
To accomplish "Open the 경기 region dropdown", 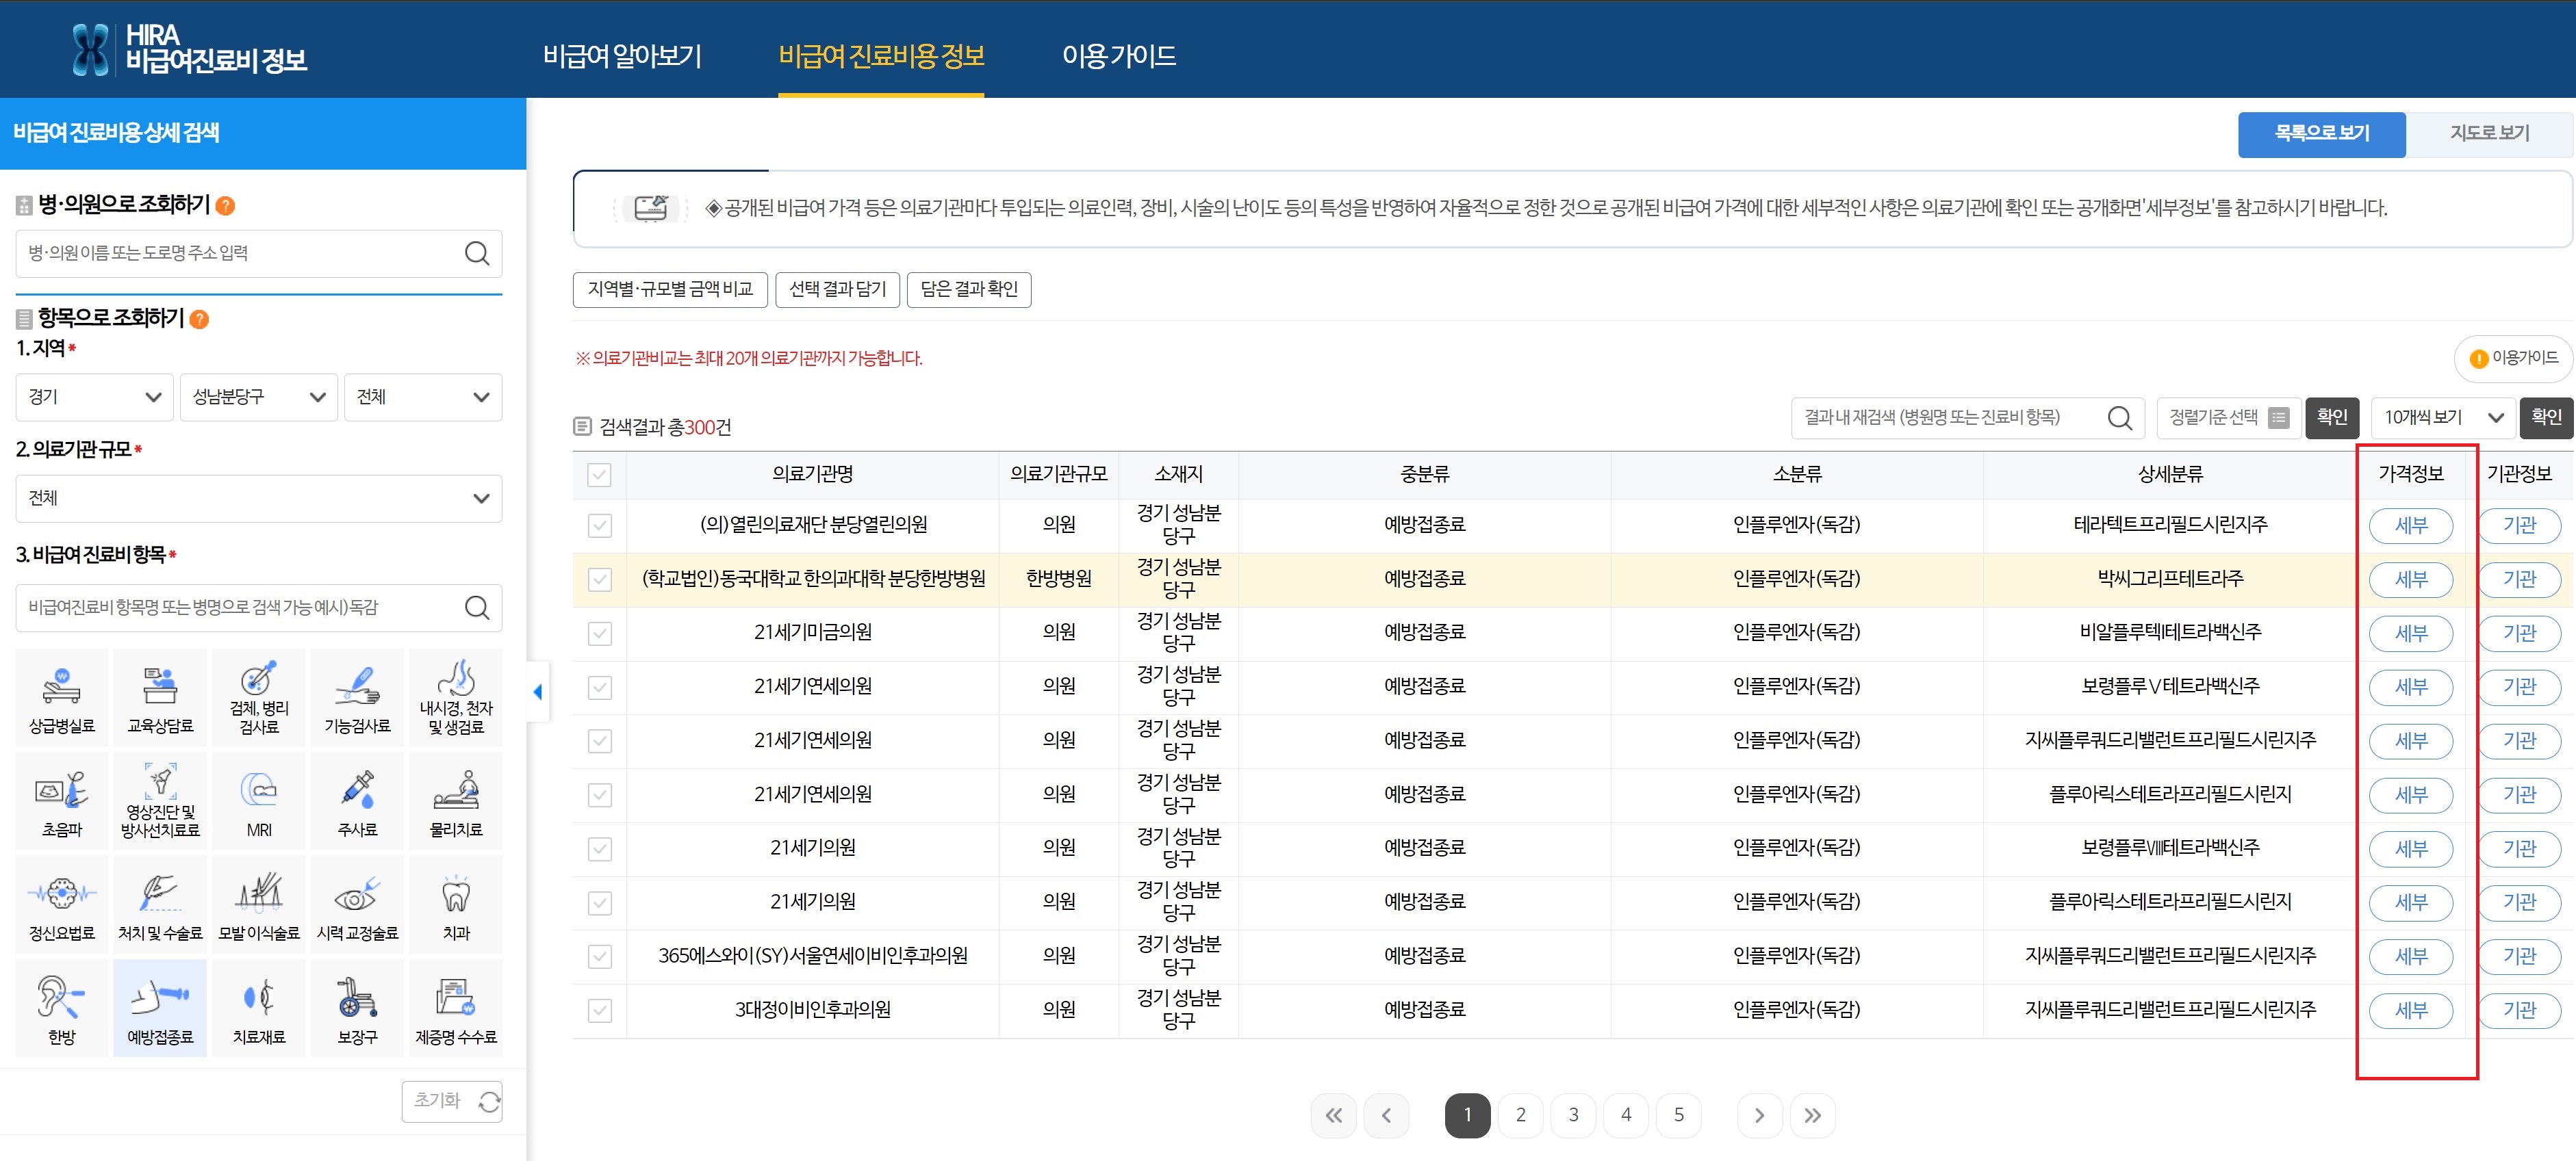I will pos(94,397).
